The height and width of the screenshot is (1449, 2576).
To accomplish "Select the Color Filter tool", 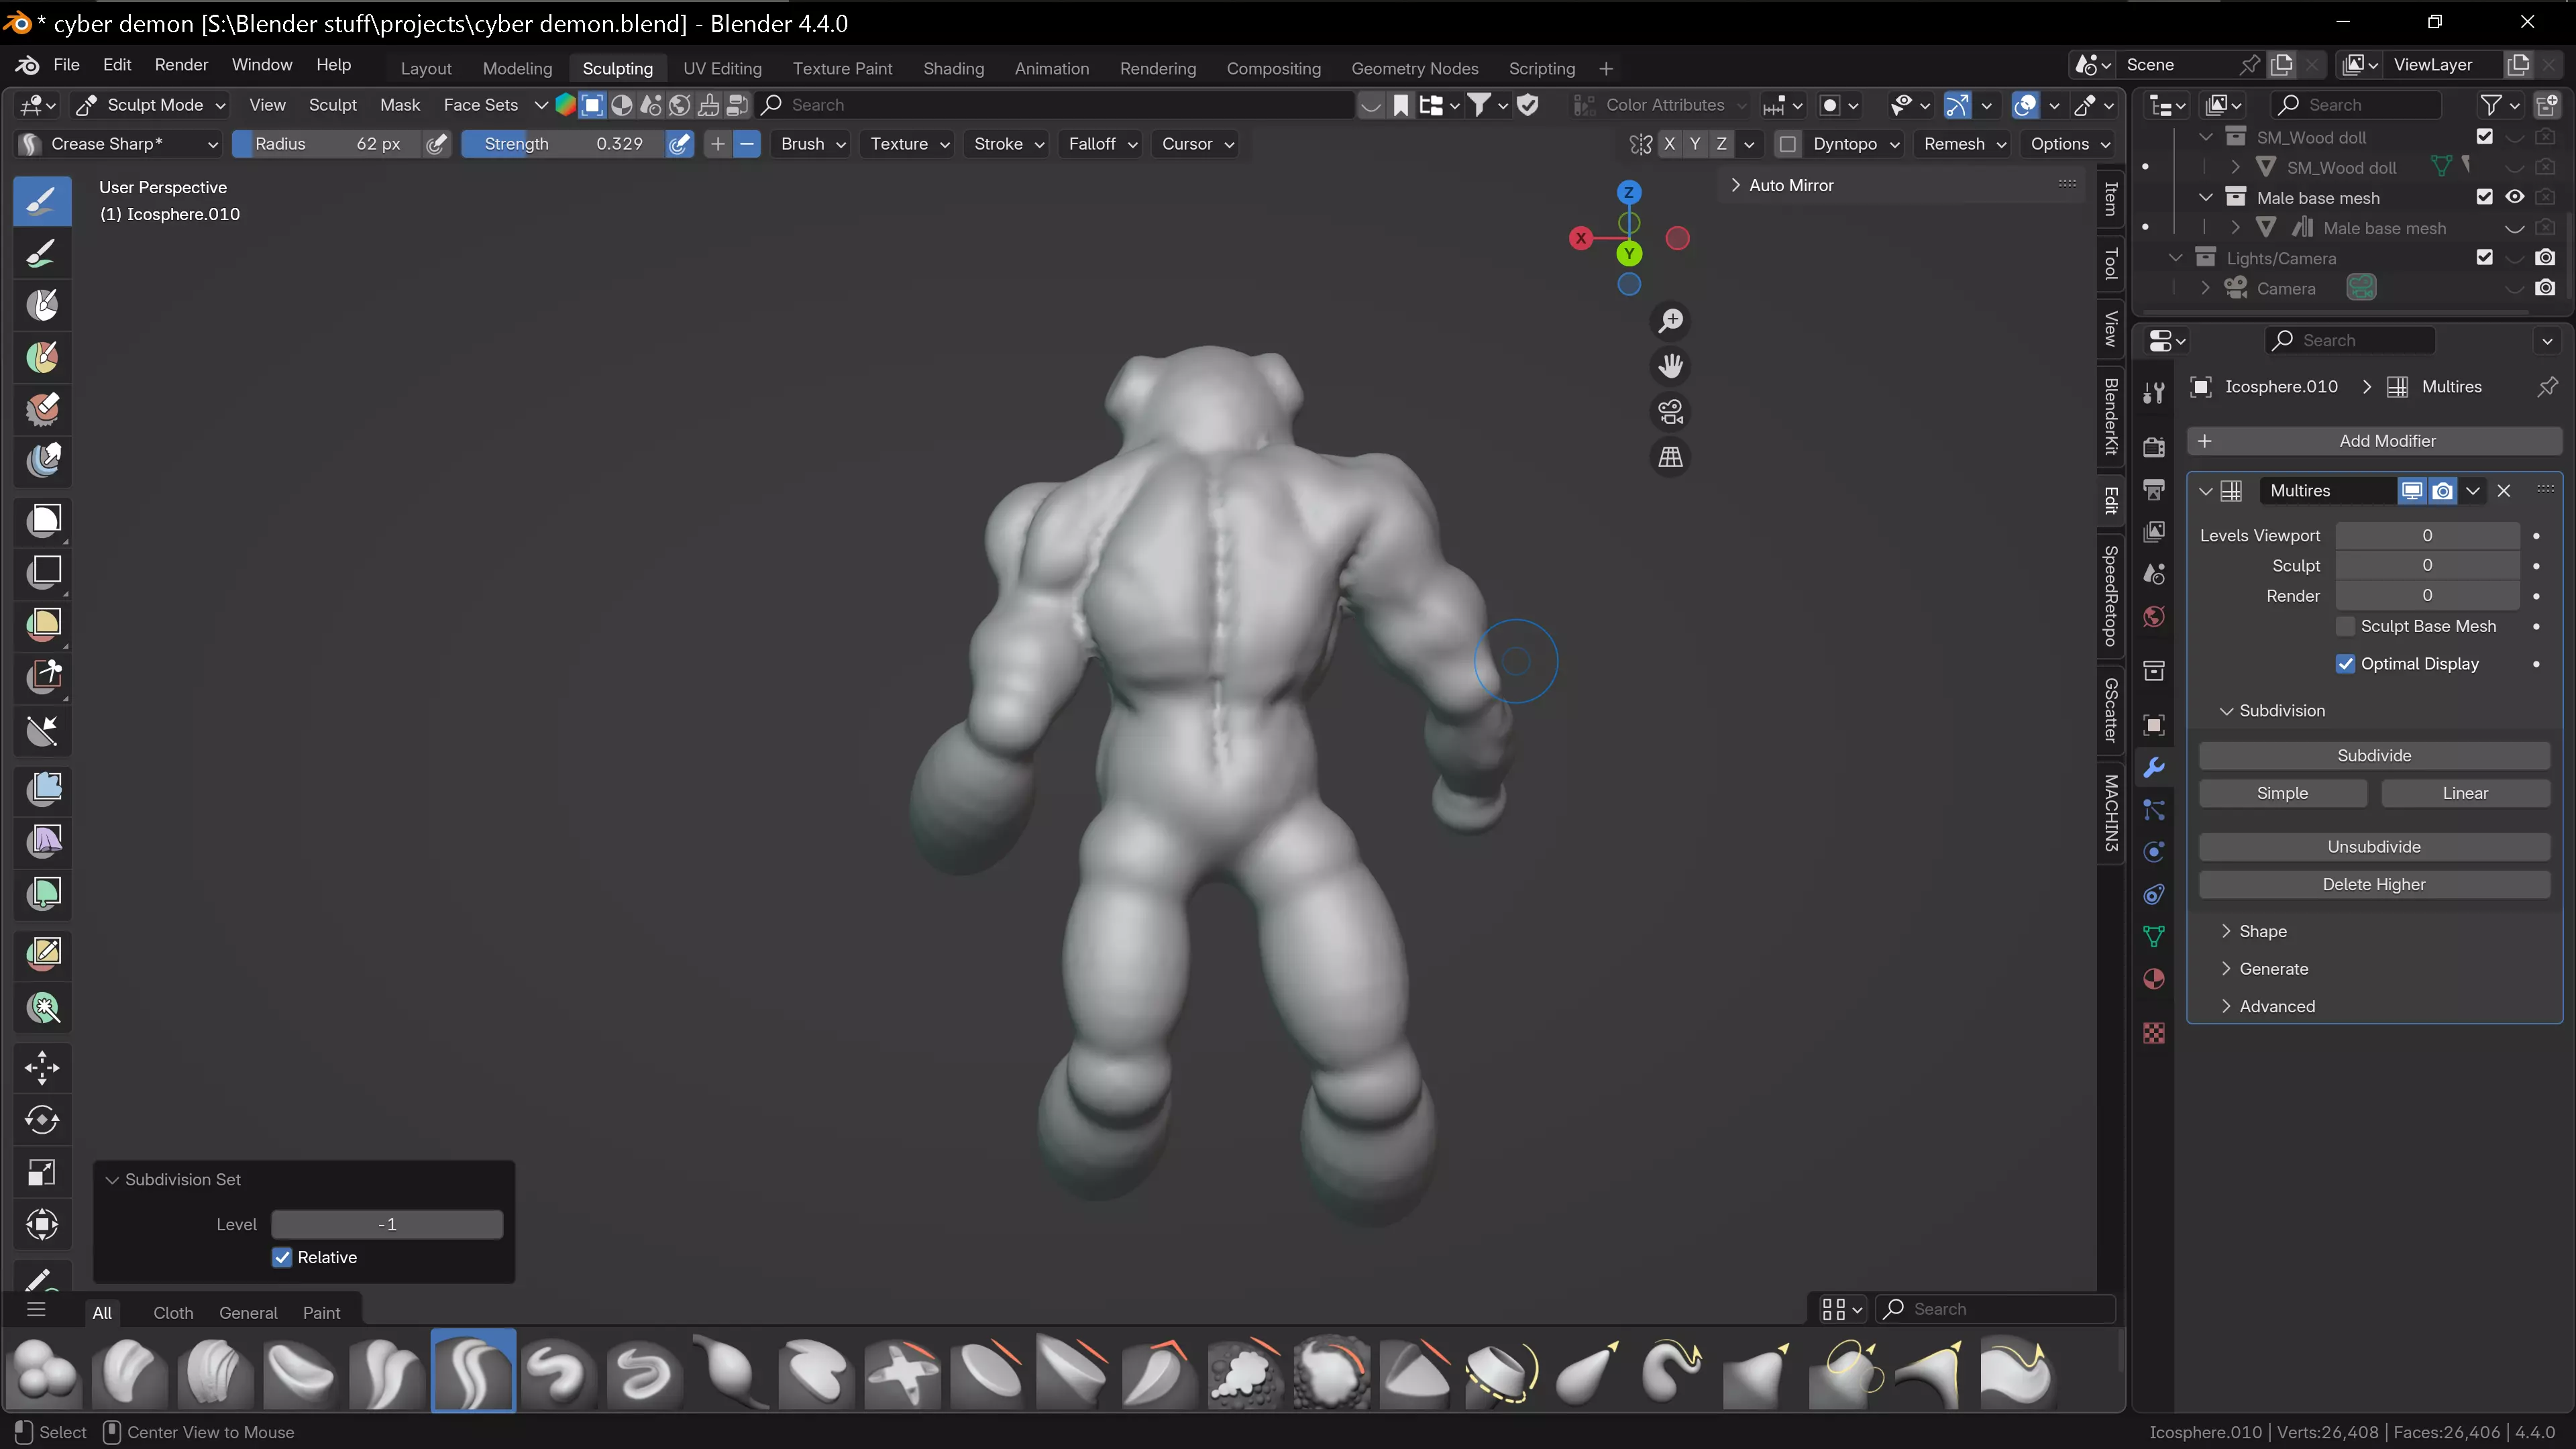I will coord(43,892).
